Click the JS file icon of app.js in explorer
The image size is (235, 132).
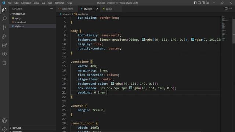point(13,18)
